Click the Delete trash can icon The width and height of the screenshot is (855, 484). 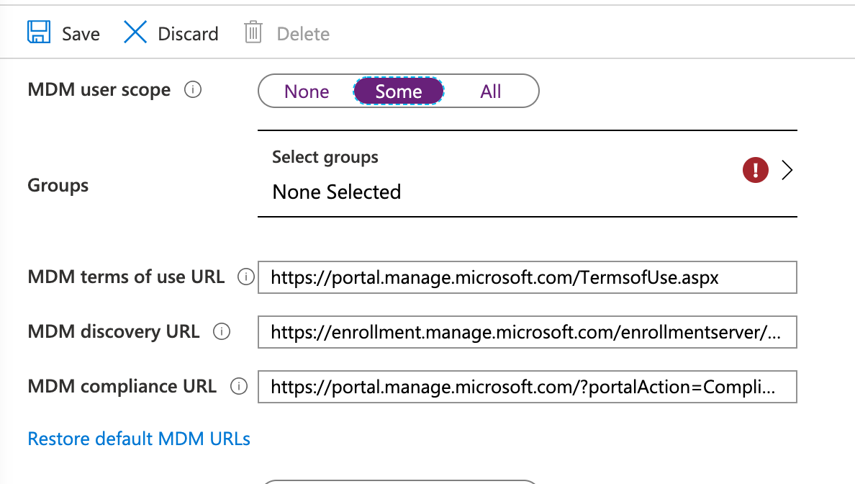(x=253, y=33)
